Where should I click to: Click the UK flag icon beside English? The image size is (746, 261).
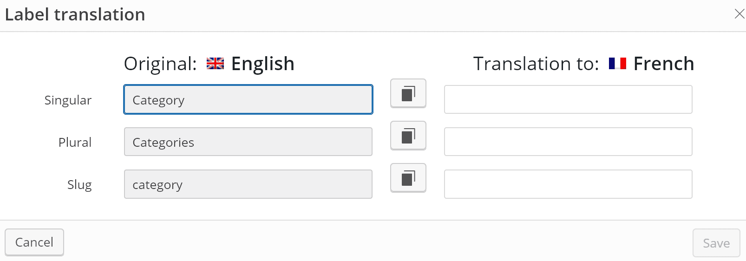click(215, 63)
